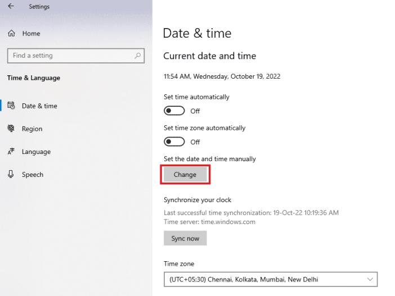Click the Date & time calendar-clock icon

(11, 106)
